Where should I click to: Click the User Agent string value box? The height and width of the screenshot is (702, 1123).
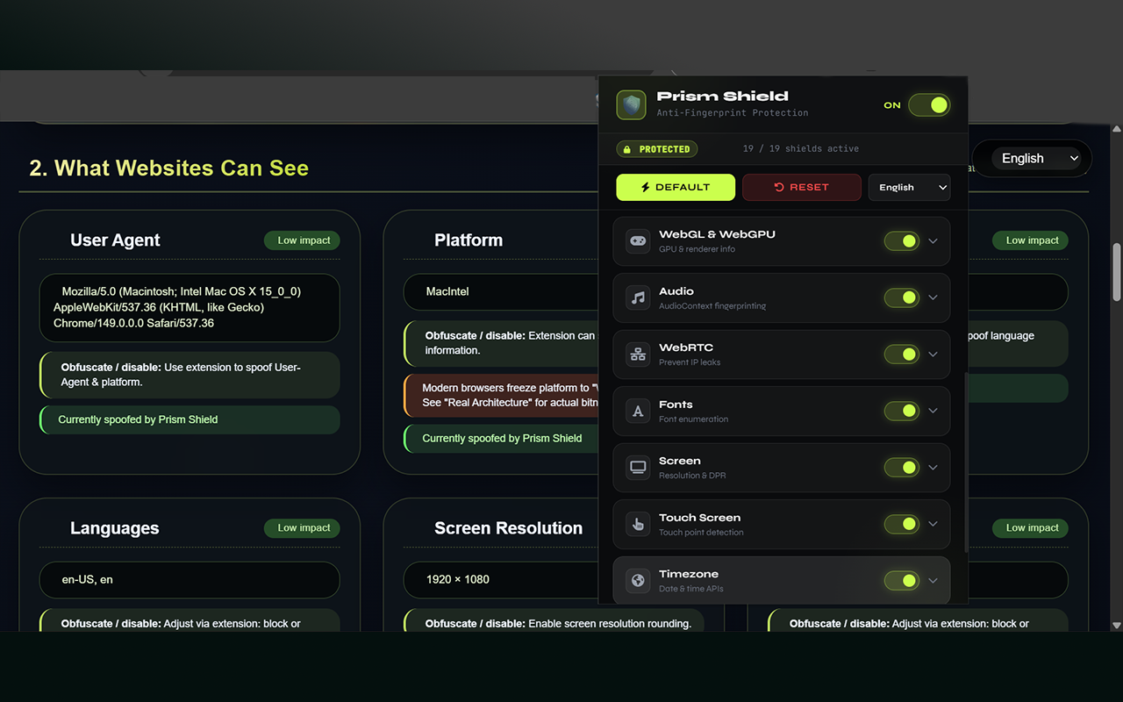coord(190,308)
